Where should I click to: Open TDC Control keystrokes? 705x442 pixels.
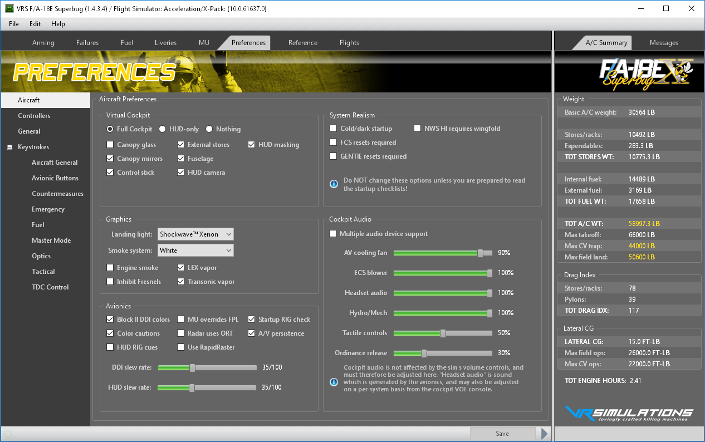tap(50, 287)
